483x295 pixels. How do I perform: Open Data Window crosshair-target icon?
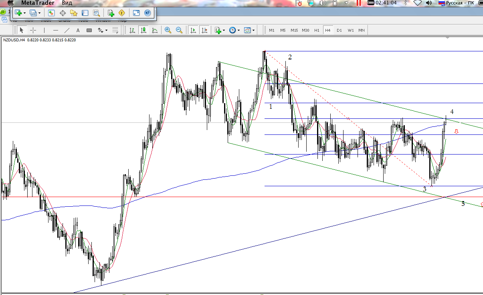click(63, 13)
